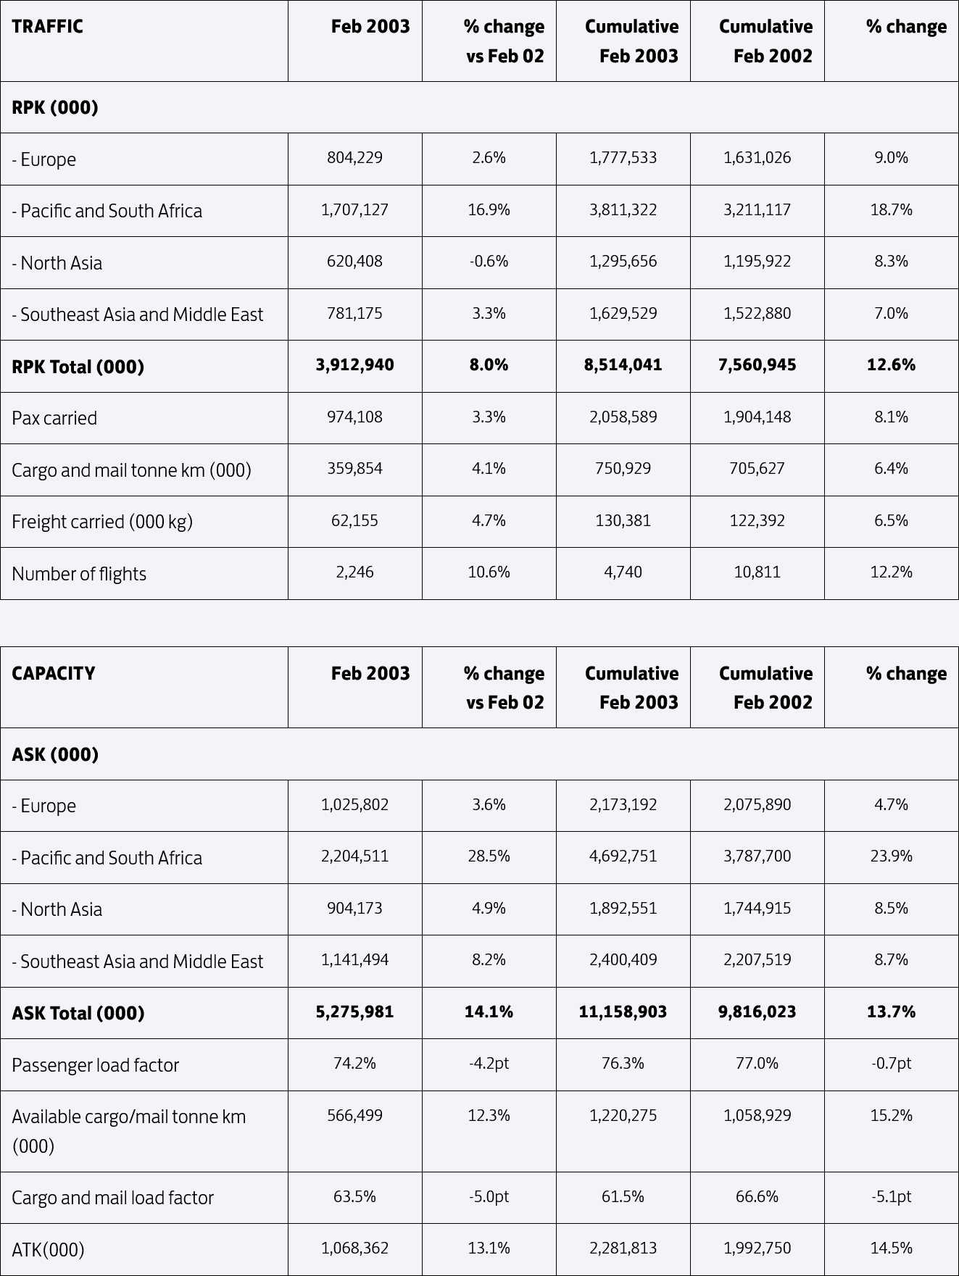
Task: Select the Passenger load factor 74.2% cell
Action: tap(355, 1064)
